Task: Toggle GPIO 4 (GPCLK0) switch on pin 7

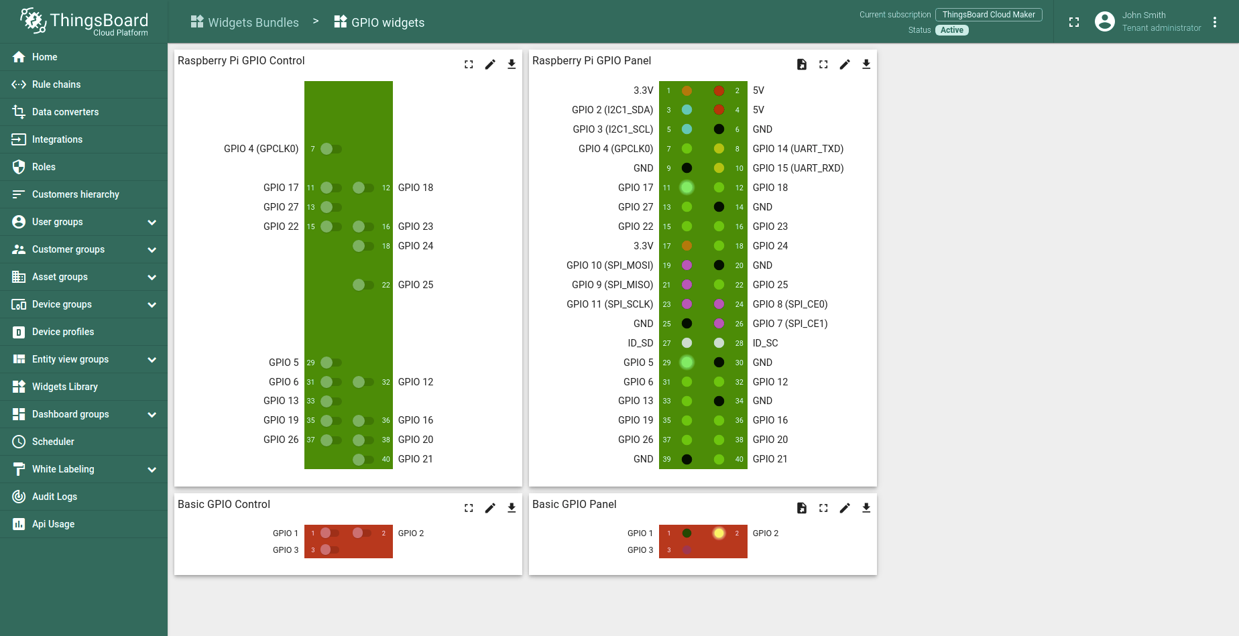Action: tap(331, 149)
